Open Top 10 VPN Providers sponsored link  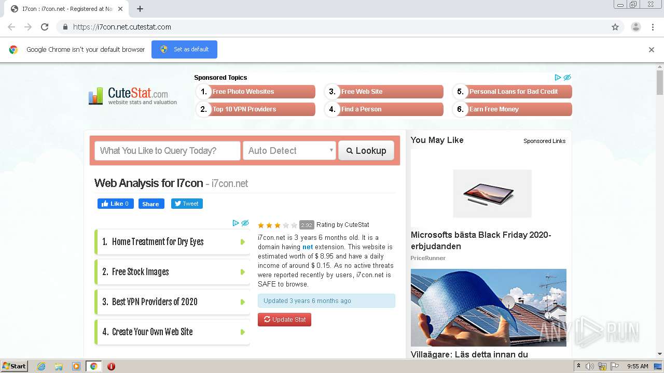(x=256, y=109)
